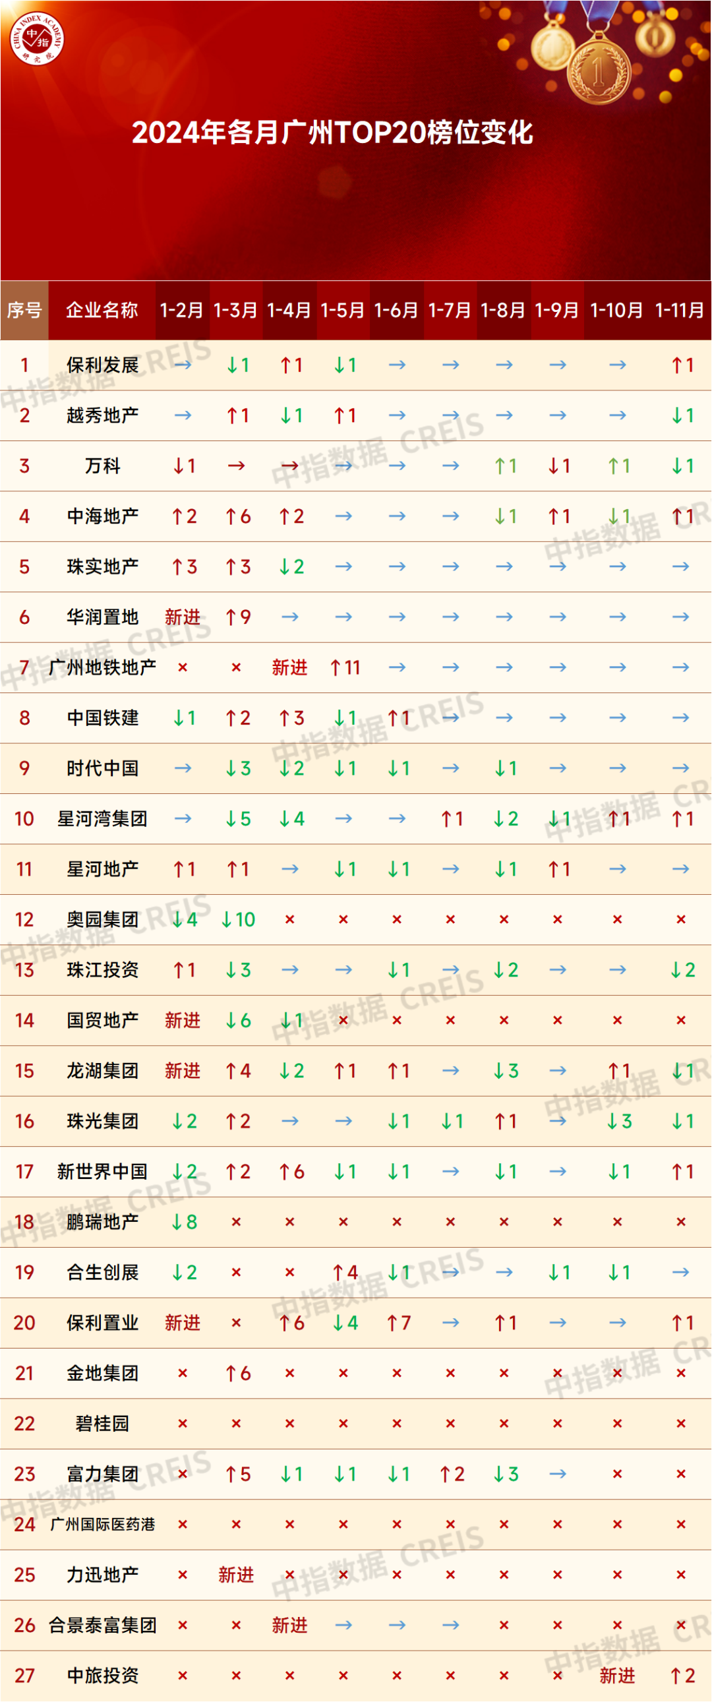Click the 1-4月 column header
The width and height of the screenshot is (712, 1702).
[289, 310]
